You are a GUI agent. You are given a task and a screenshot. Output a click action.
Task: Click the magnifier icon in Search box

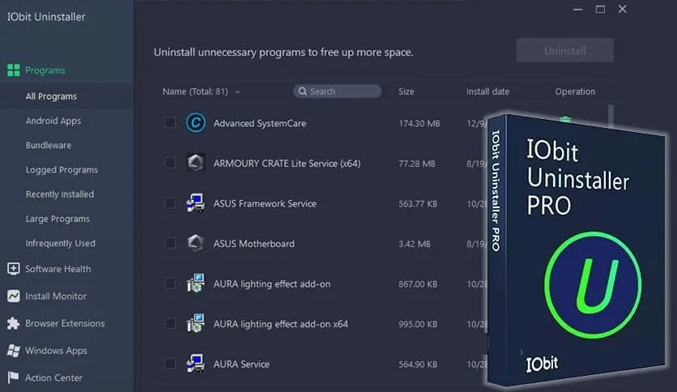coord(303,91)
